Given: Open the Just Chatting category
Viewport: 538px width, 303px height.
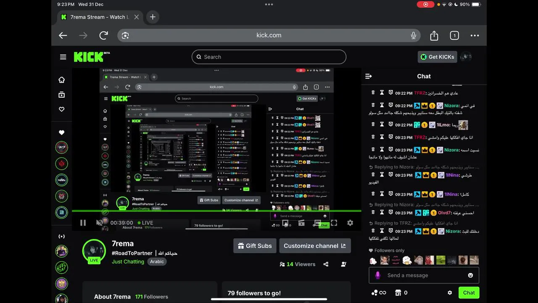Looking at the screenshot, I should point(128,261).
